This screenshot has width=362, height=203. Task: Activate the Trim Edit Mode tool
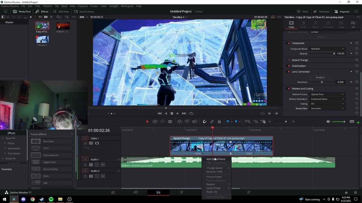click(155, 122)
